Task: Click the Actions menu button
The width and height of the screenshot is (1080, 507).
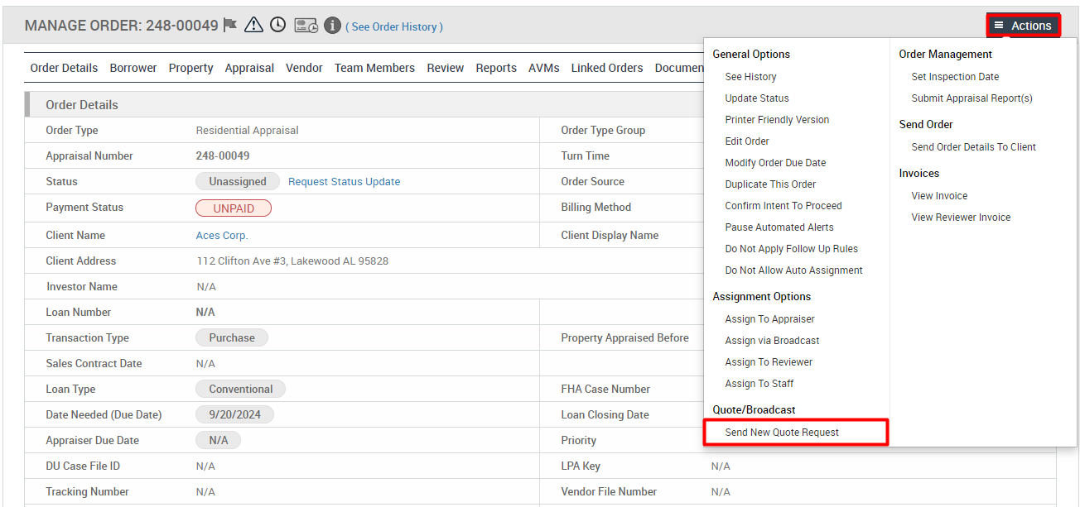Action: coord(1023,26)
